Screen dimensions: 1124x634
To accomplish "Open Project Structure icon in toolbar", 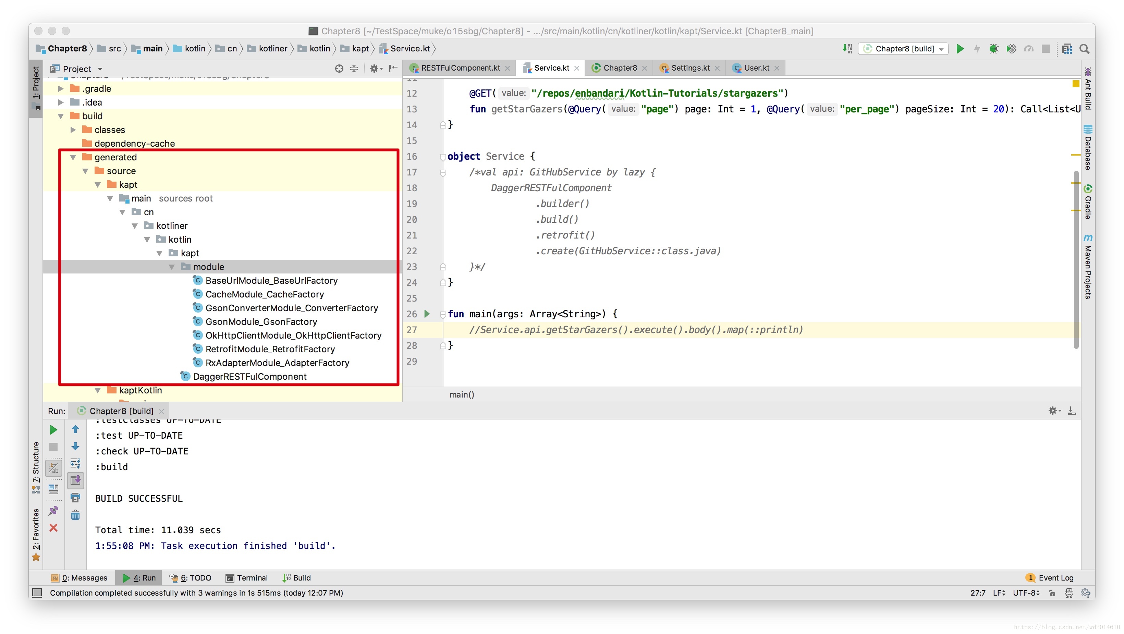I will point(1067,49).
